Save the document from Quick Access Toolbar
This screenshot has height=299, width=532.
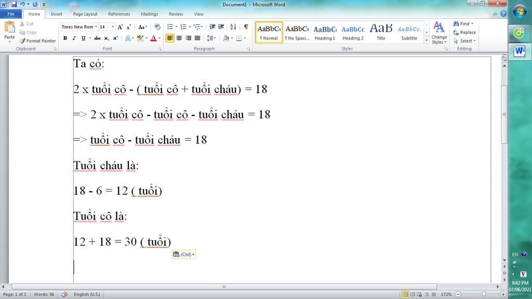click(14, 4)
